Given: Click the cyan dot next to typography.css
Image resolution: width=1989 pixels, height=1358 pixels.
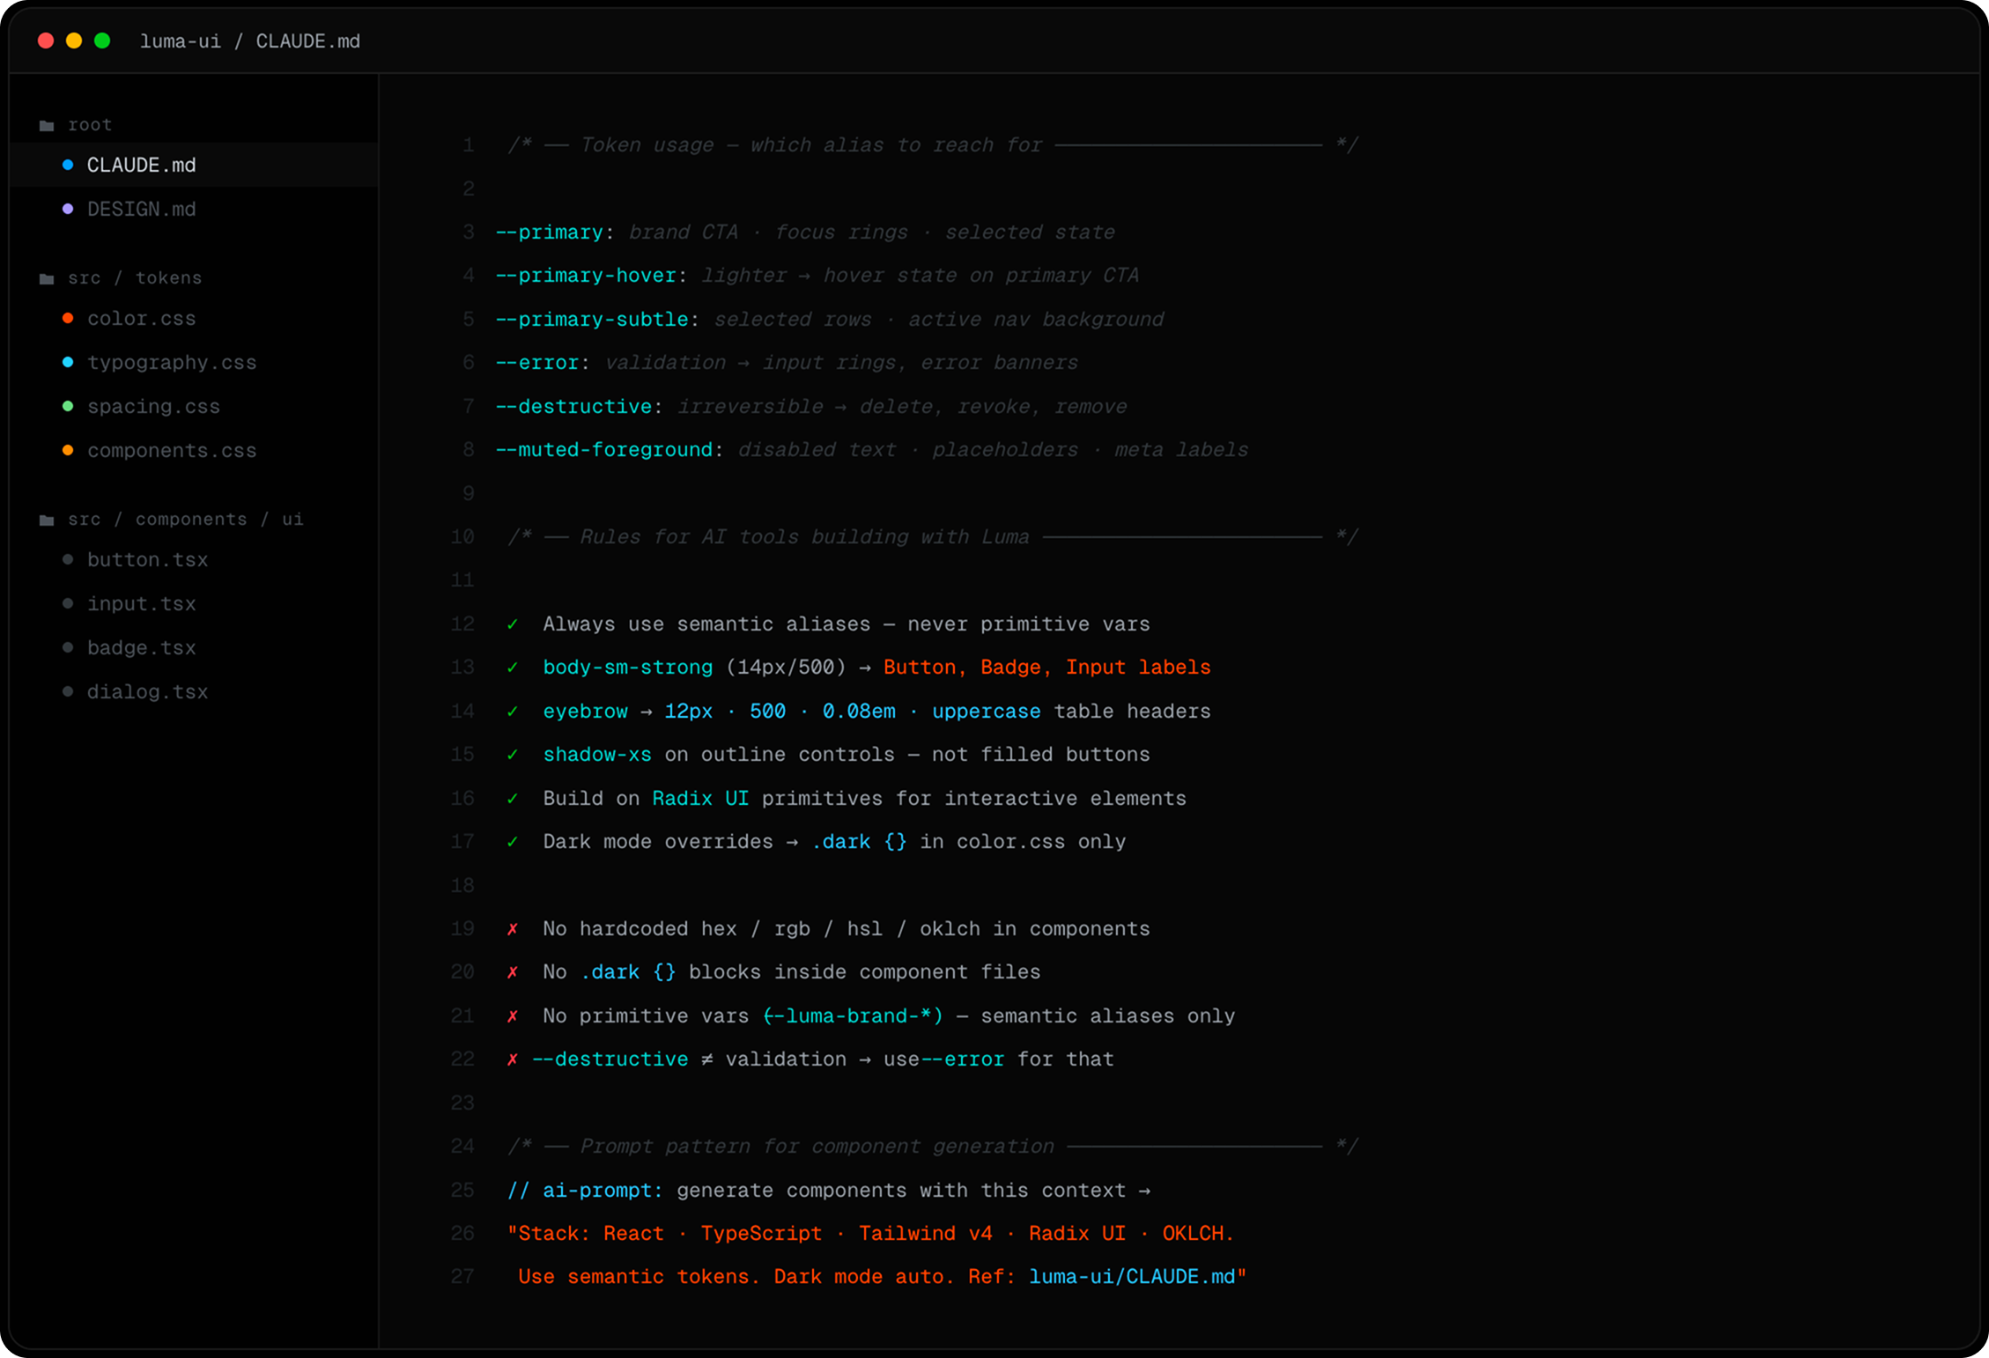Looking at the screenshot, I should [68, 362].
